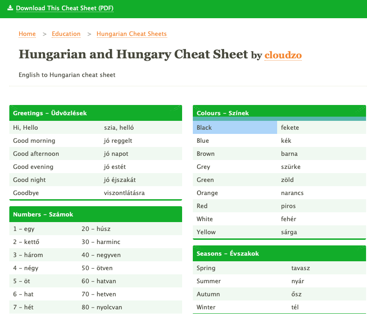Visit the cloudzo author profile link
This screenshot has height=314, width=367.
point(283,55)
